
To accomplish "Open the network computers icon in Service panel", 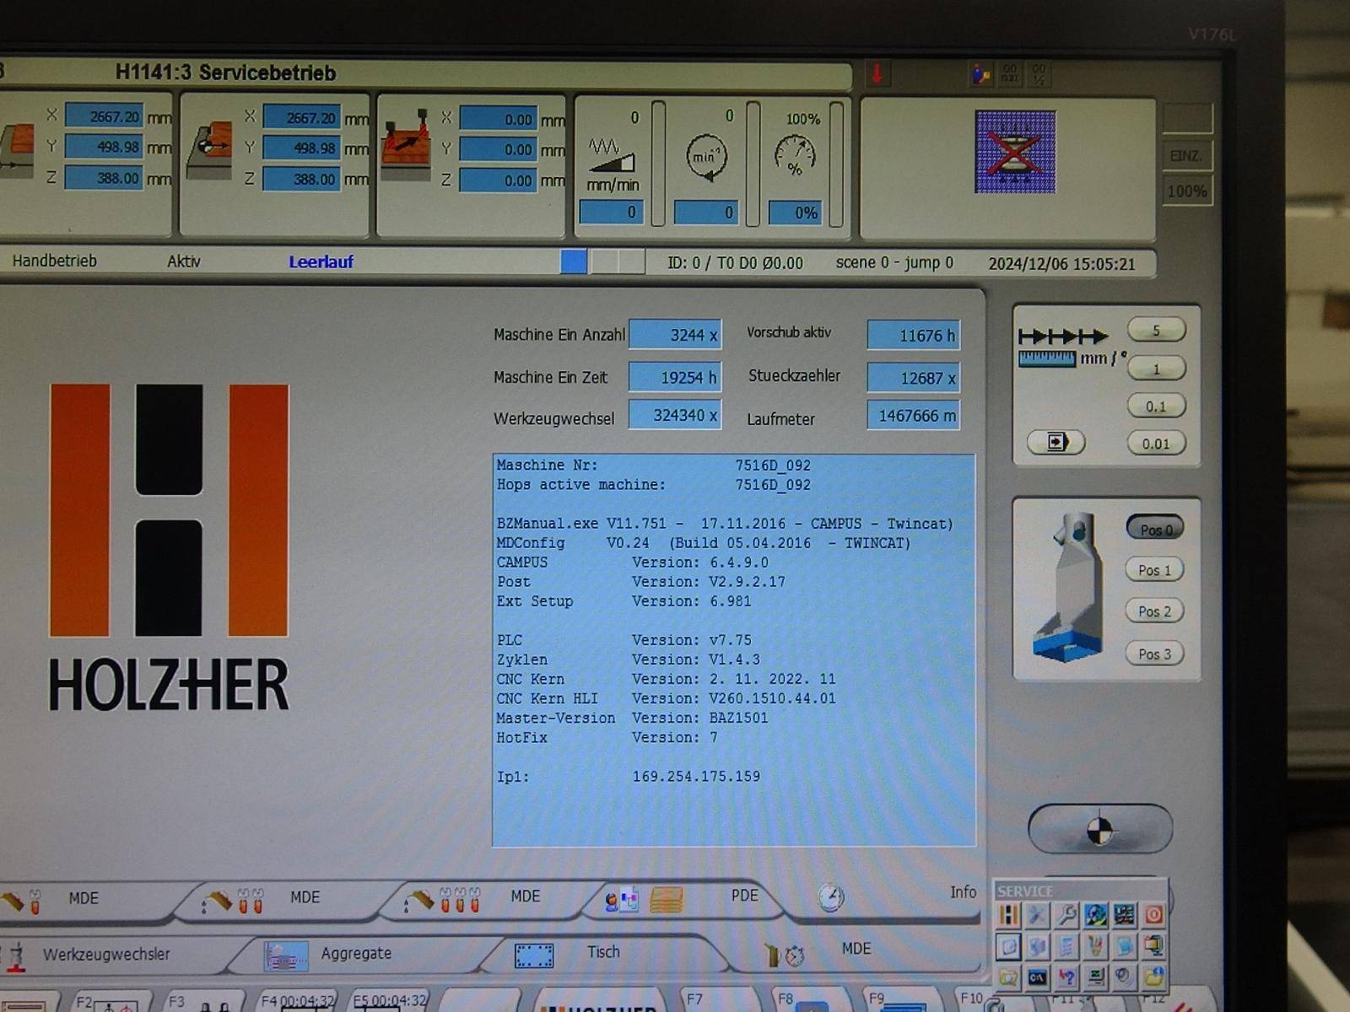I will tap(1153, 946).
